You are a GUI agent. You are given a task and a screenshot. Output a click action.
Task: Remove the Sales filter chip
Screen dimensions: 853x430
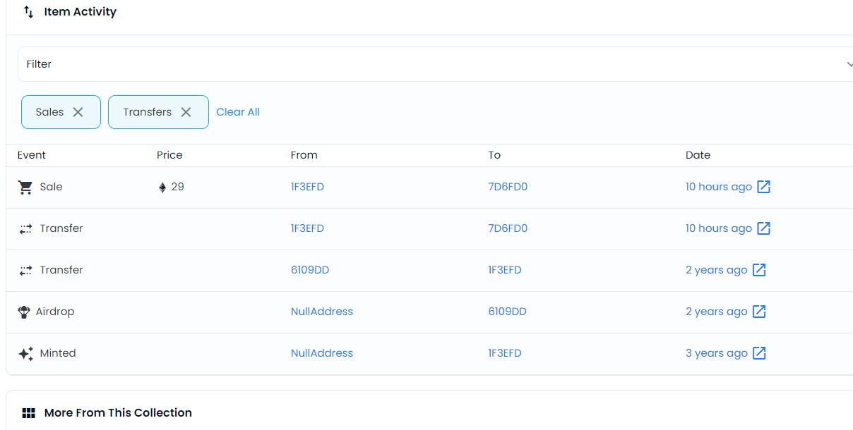[x=78, y=112]
